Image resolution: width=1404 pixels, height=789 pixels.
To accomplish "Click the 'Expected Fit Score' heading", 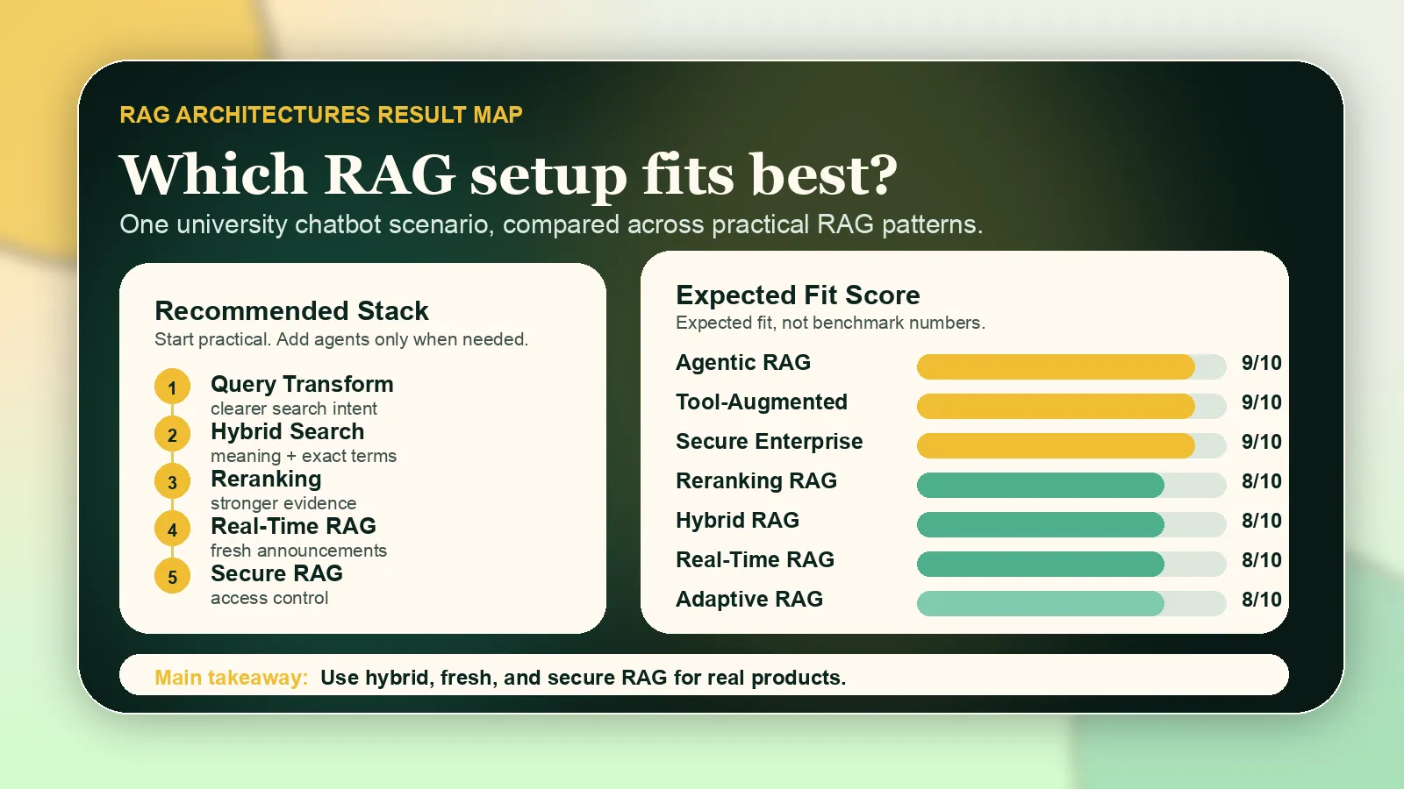I will click(x=798, y=295).
